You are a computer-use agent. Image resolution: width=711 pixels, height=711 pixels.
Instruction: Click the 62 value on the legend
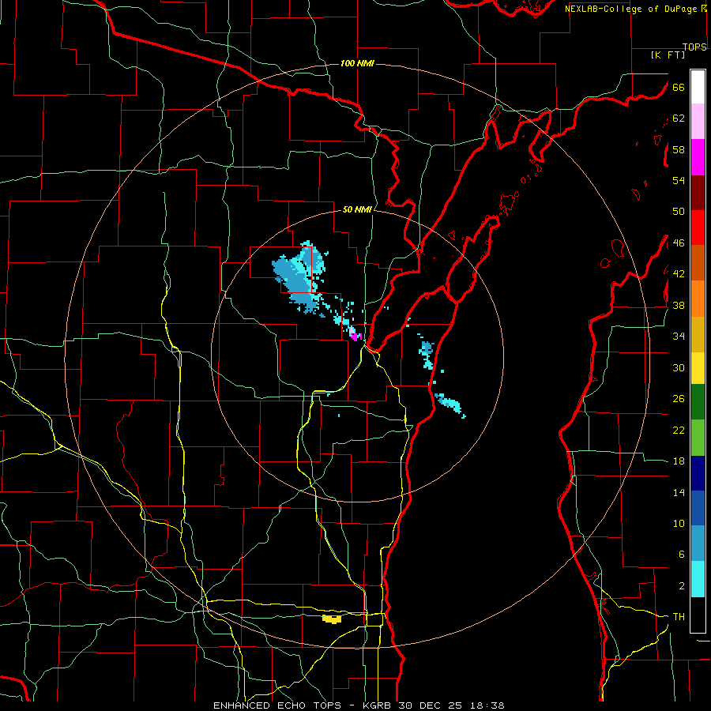point(679,118)
